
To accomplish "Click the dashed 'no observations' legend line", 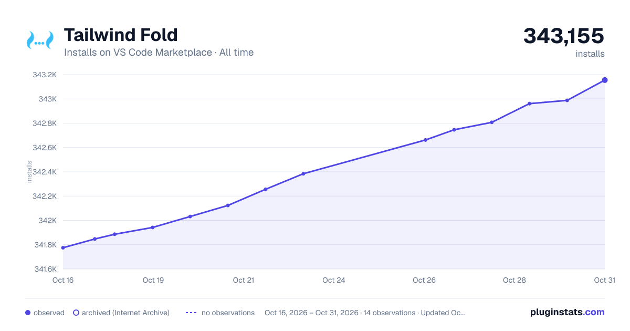I will tap(191, 313).
